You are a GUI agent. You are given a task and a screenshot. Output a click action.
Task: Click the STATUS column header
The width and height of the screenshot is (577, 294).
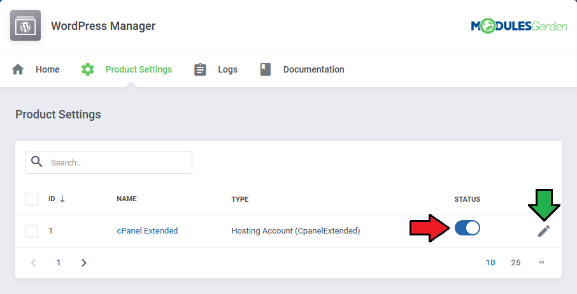[x=467, y=199]
